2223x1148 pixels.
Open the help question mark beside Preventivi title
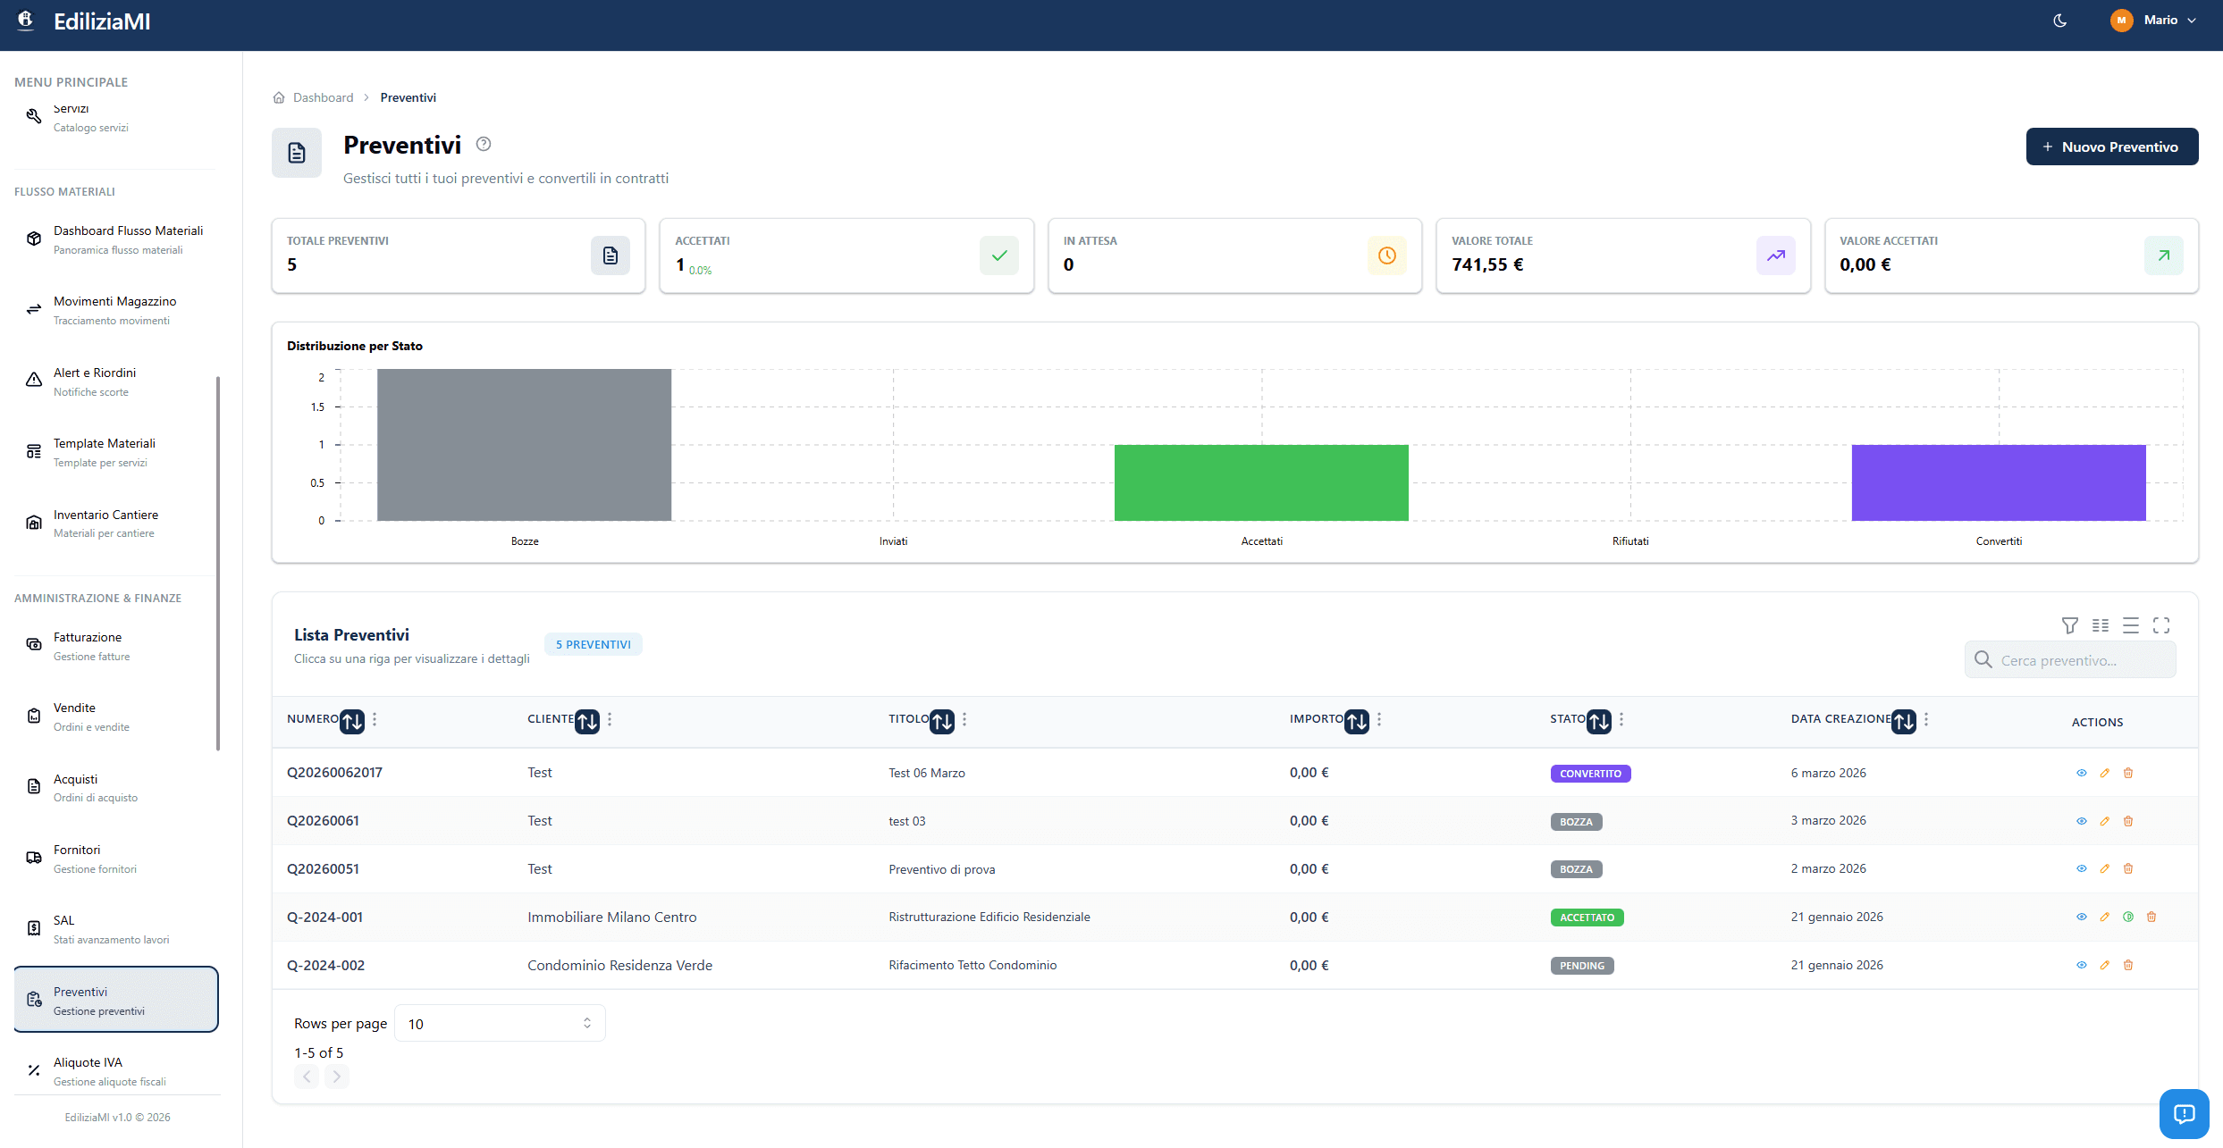484,144
